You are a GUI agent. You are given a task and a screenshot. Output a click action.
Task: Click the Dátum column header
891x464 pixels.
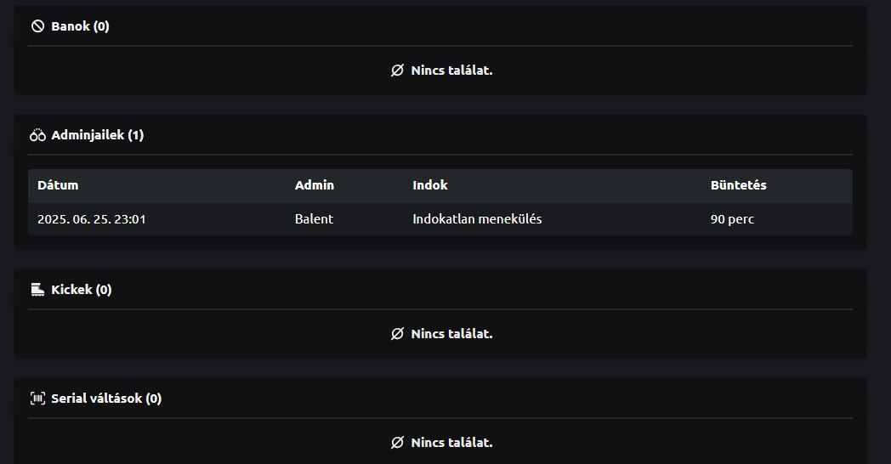tap(58, 185)
